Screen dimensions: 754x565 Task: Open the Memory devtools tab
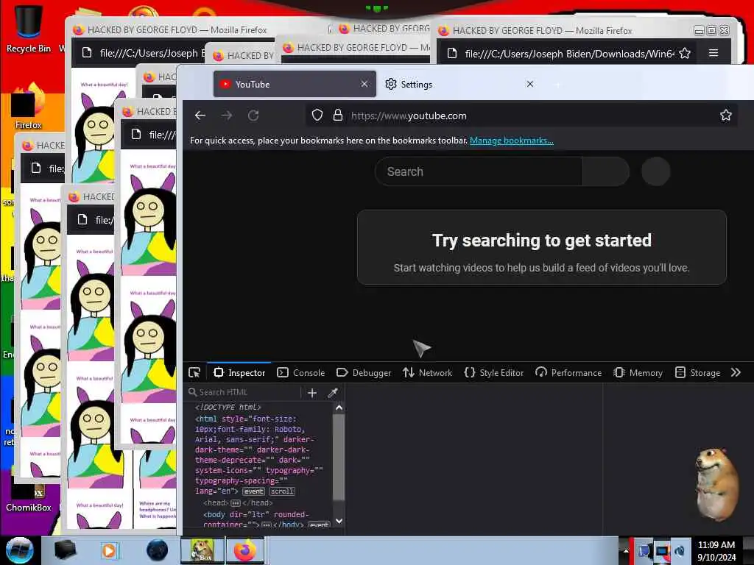[638, 373]
